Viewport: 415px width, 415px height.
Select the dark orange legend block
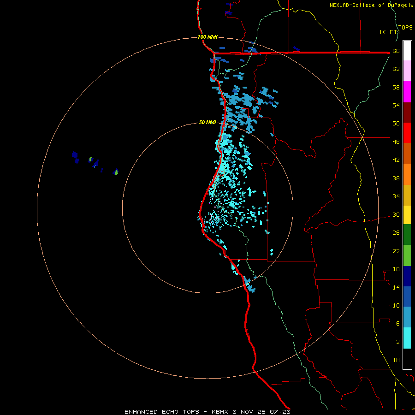click(407, 153)
